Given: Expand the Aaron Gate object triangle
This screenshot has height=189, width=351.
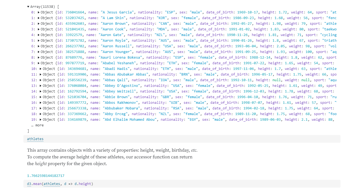Looking at the screenshot, I should pyautogui.click(x=39, y=35).
